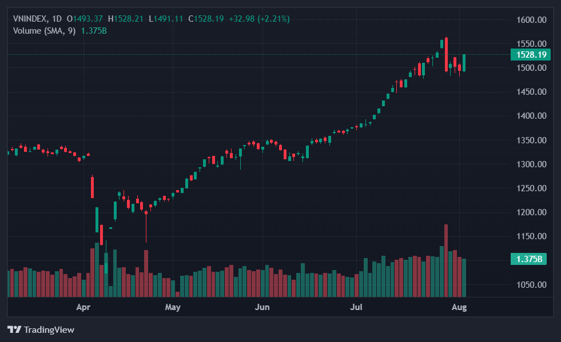
Task: Click the 1500.00 price axis label
Action: [531, 67]
